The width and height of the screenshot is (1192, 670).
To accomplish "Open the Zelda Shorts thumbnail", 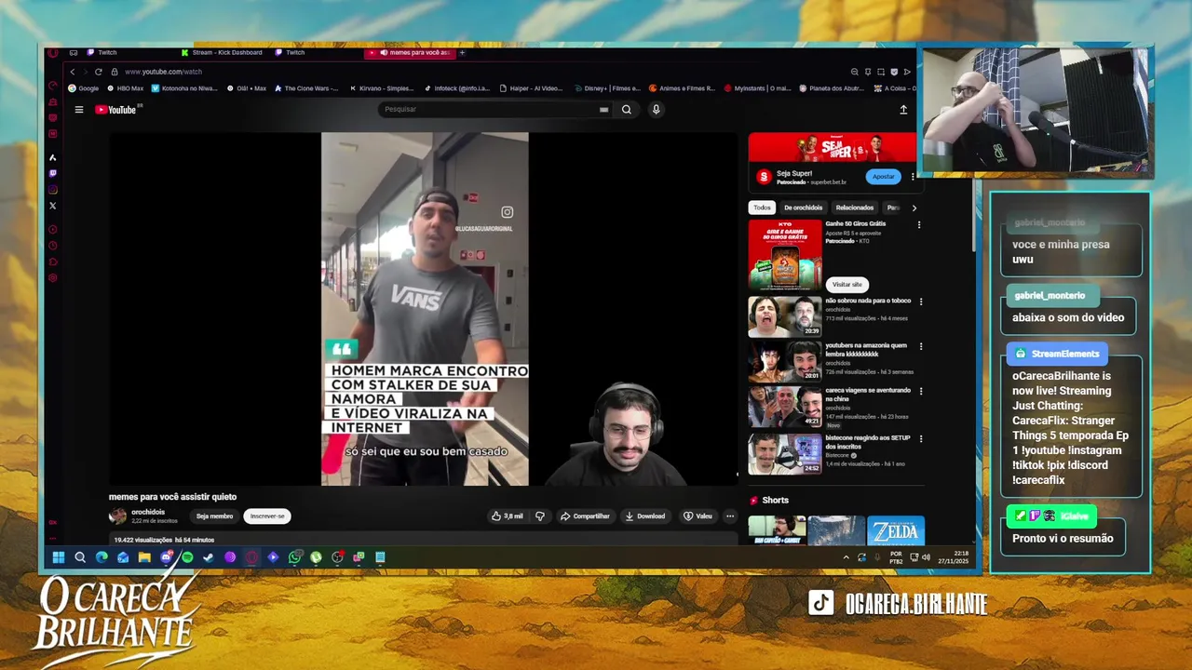I will (x=896, y=530).
